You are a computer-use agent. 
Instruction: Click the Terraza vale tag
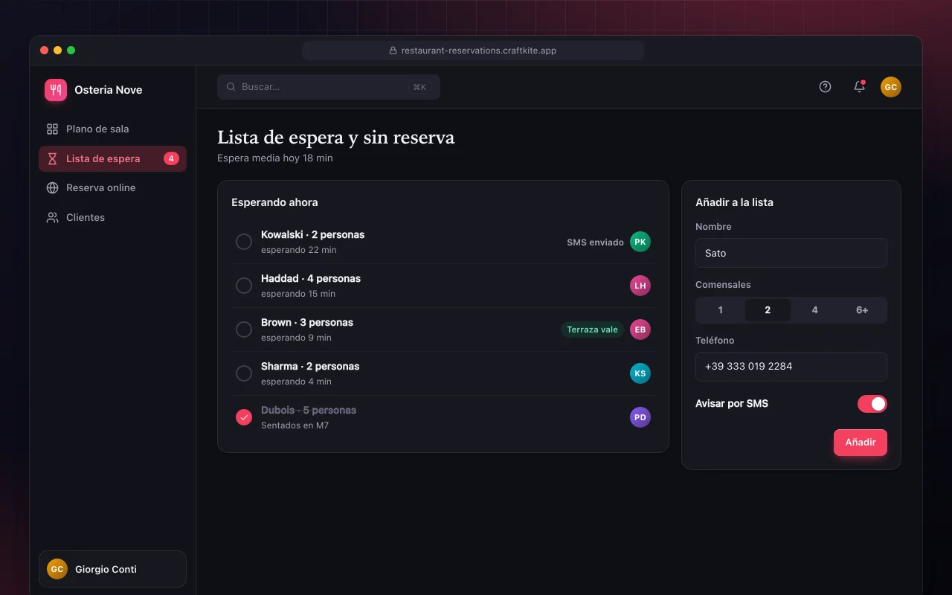(593, 329)
